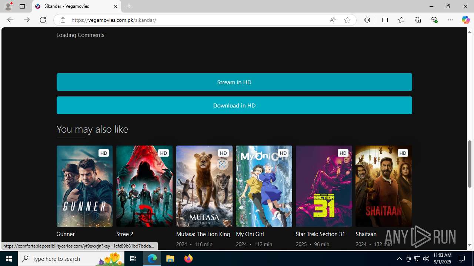Select the Sikandar - Vegamovies tab
The image size is (474, 266).
76,6
